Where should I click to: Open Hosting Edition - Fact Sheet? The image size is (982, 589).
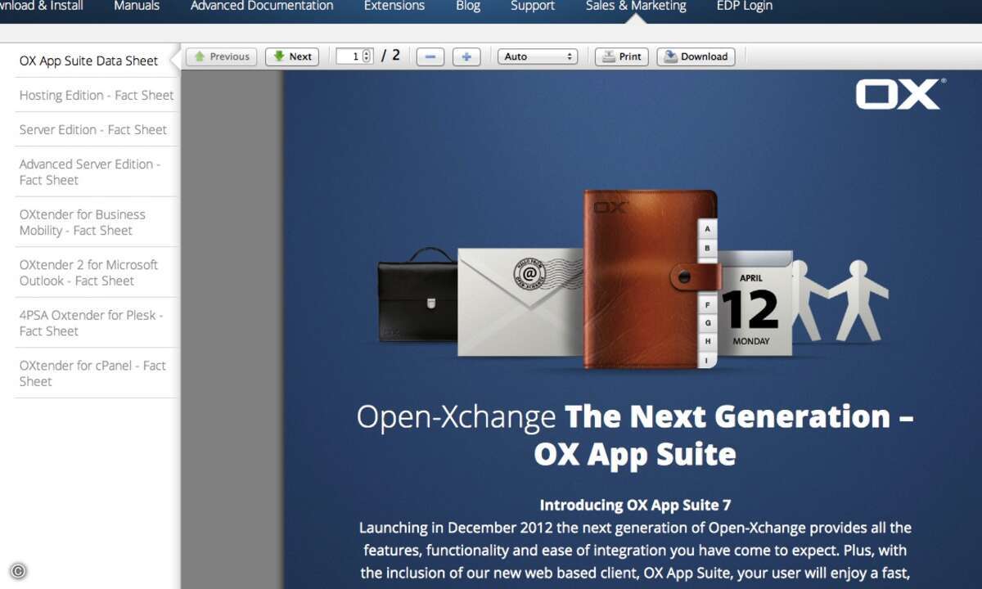tap(96, 95)
